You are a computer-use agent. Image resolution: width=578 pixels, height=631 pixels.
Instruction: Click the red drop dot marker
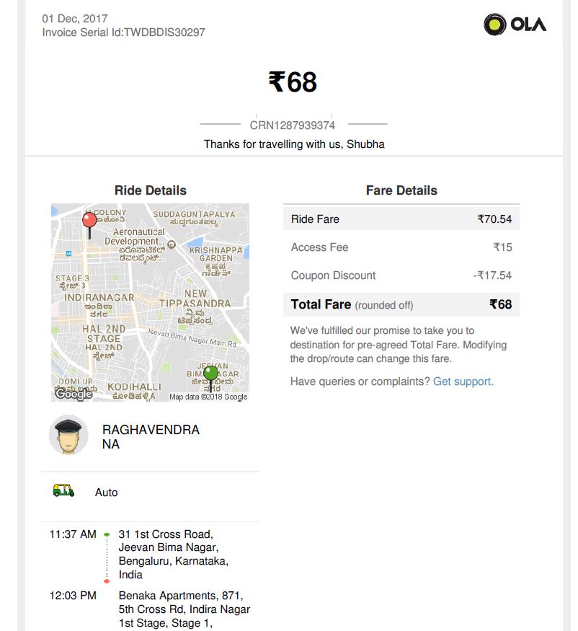point(107,581)
